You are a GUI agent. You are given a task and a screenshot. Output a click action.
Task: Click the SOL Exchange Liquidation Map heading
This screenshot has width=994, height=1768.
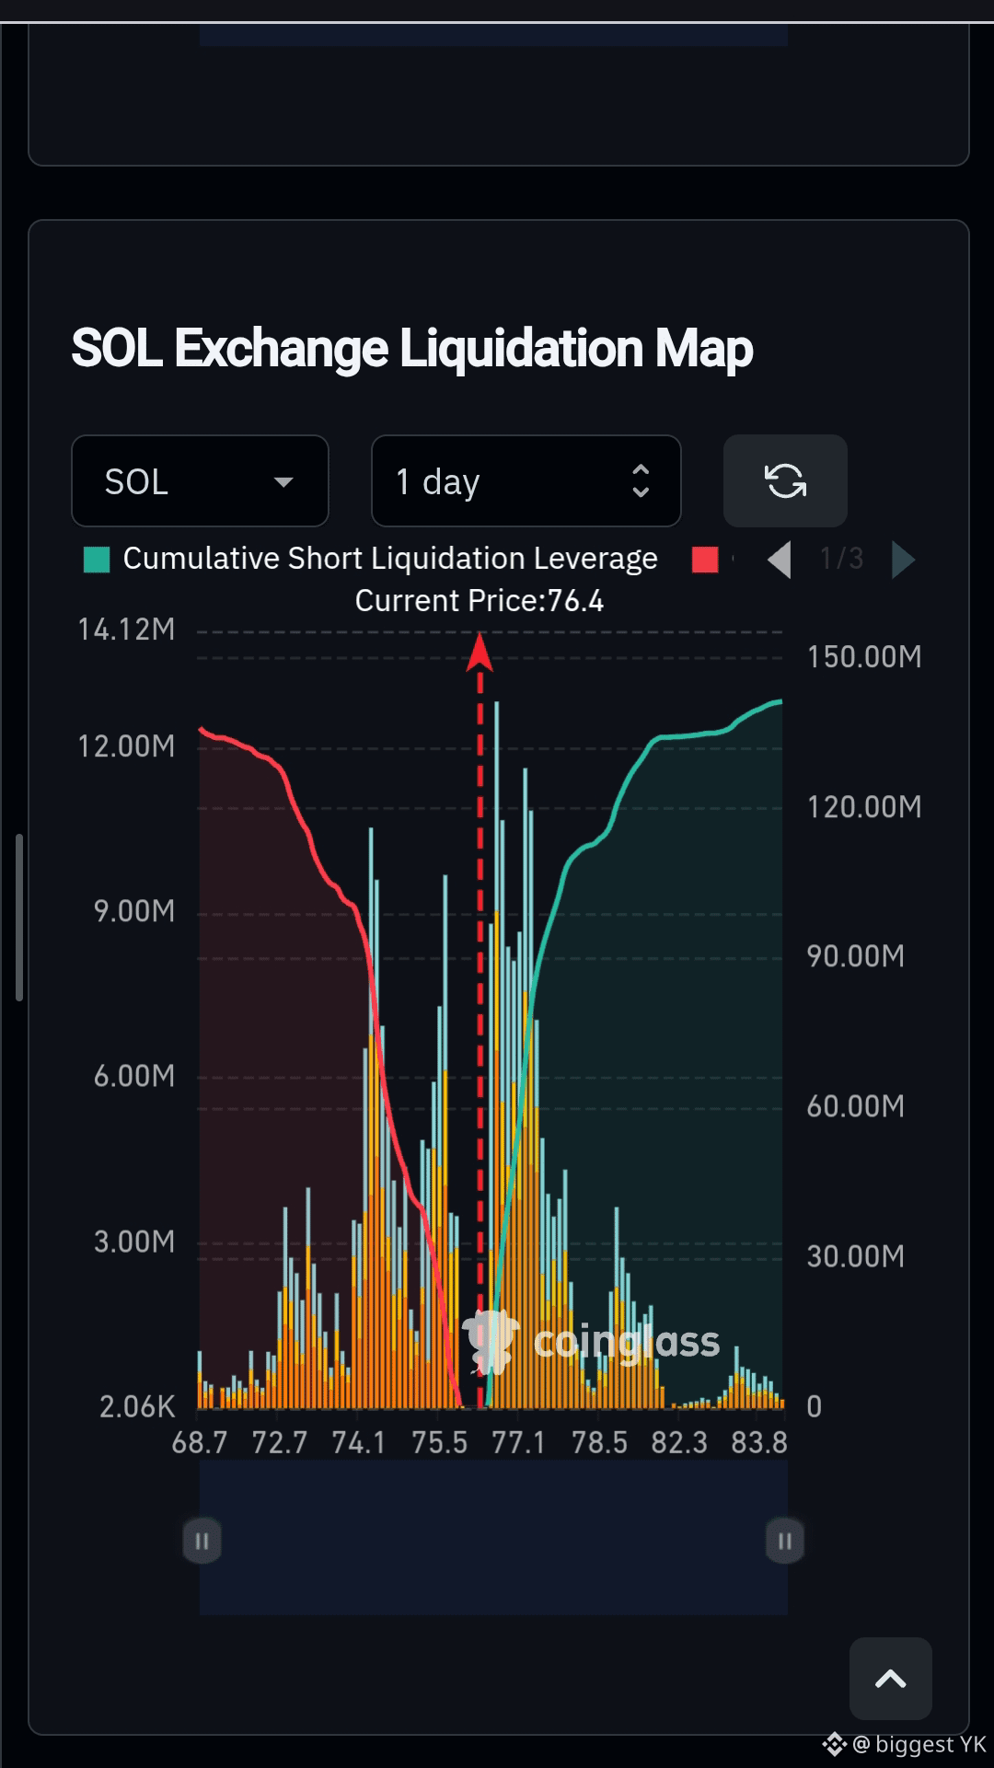412,350
